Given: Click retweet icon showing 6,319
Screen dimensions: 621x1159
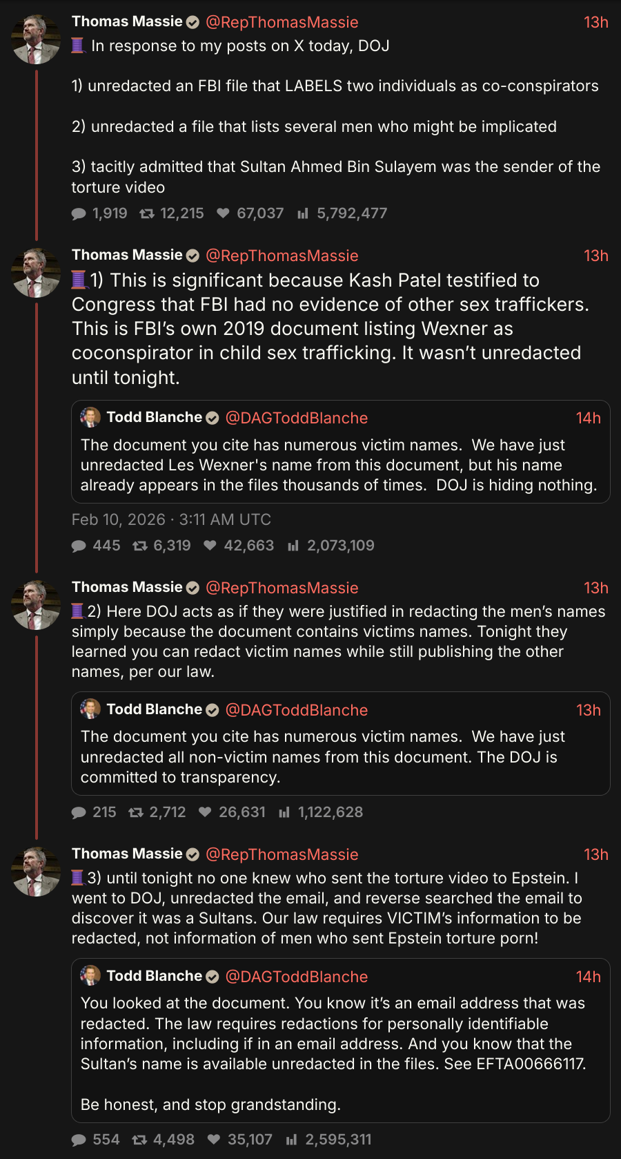Looking at the screenshot, I should 140,546.
